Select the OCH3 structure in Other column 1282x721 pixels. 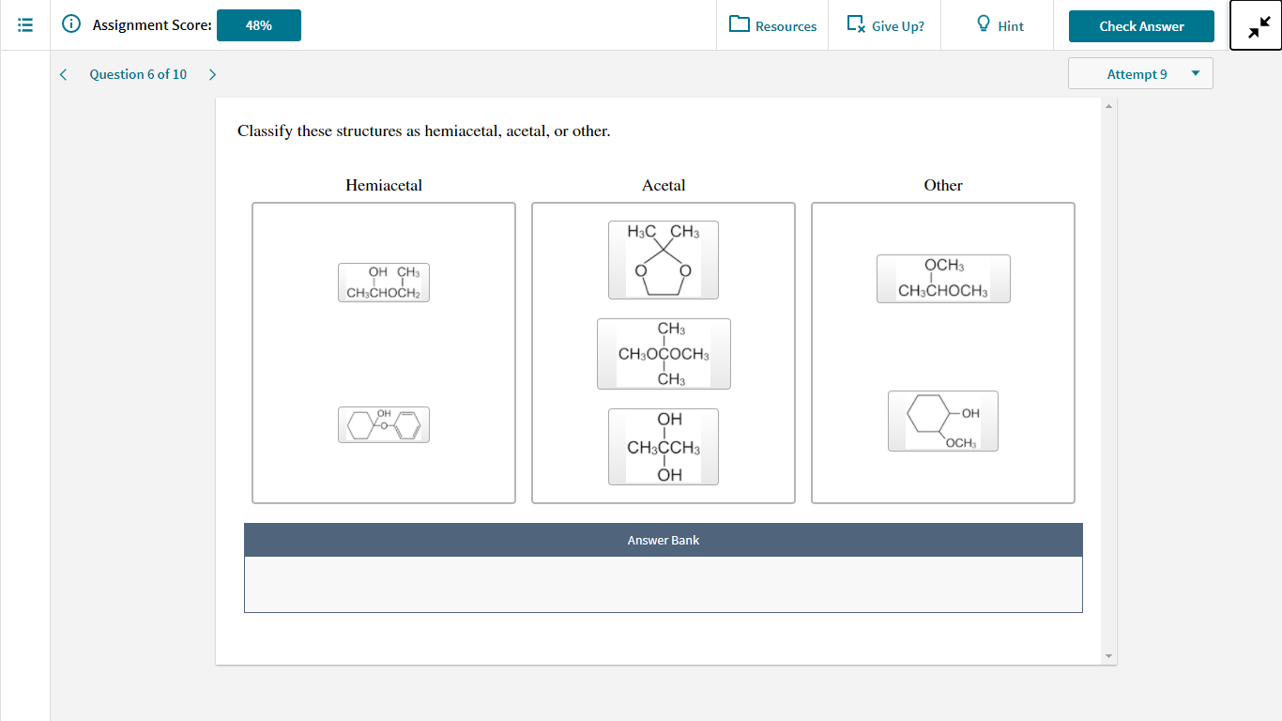(942, 278)
